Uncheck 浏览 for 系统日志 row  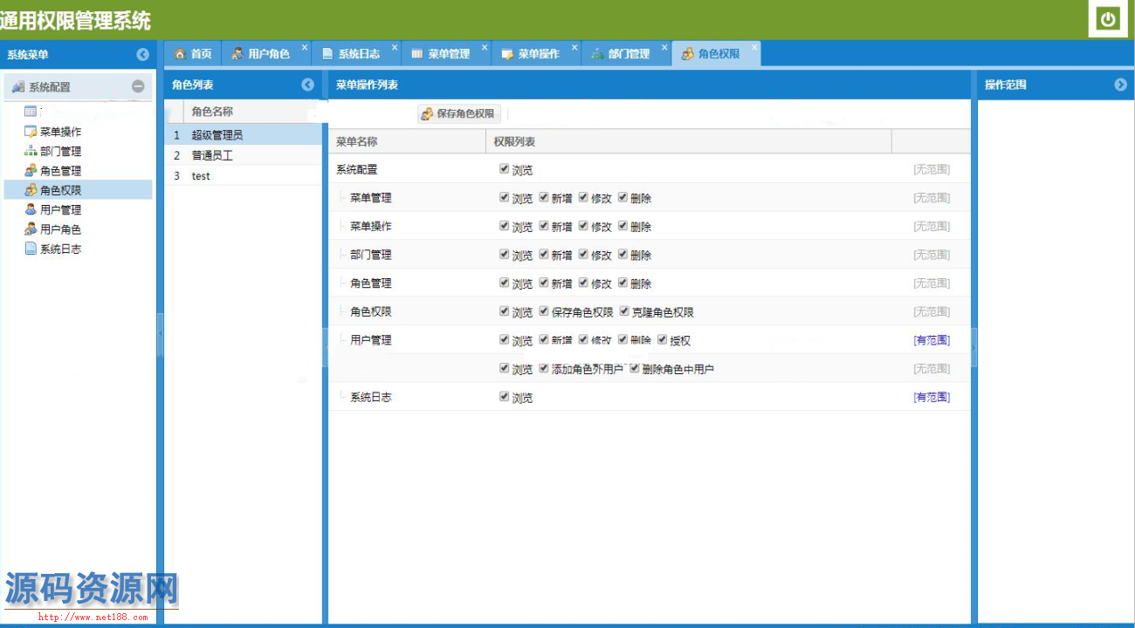(x=504, y=396)
